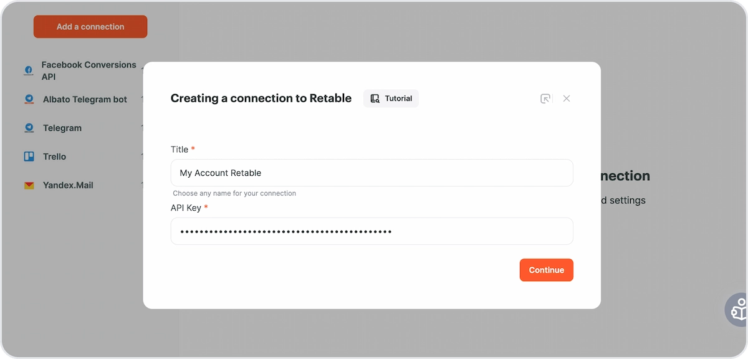Click into the API Key field
The height and width of the screenshot is (359, 748).
372,231
